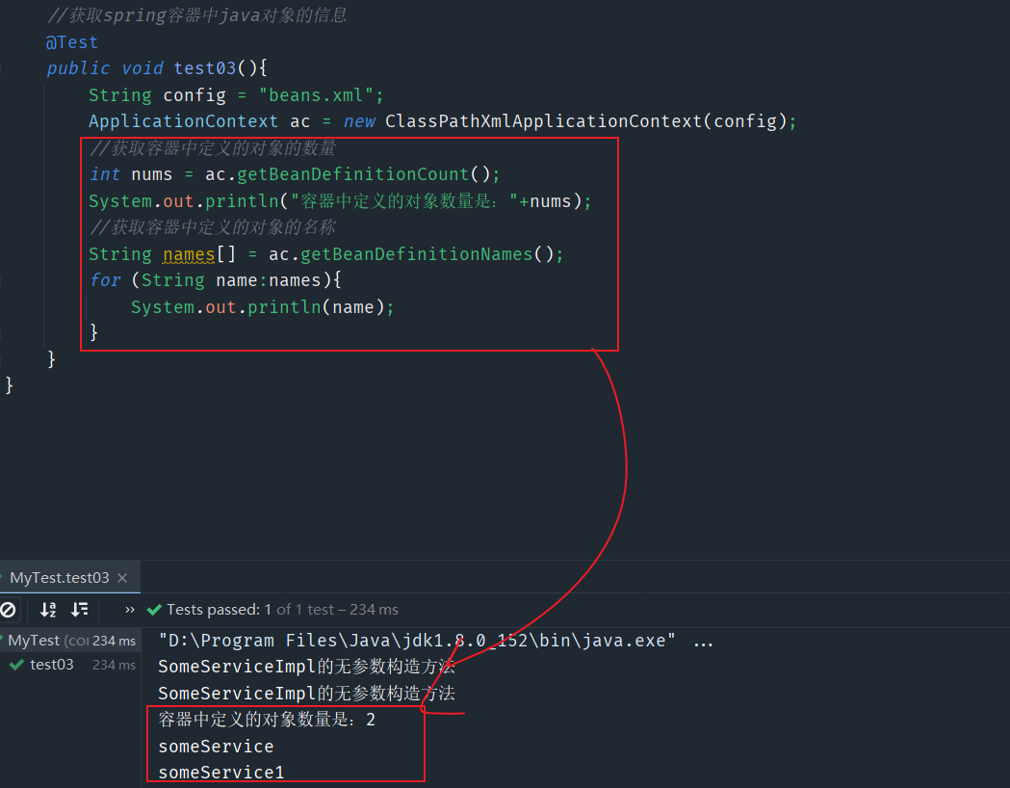Click console line "容器中定义的对象数量是: 2"

(267, 720)
